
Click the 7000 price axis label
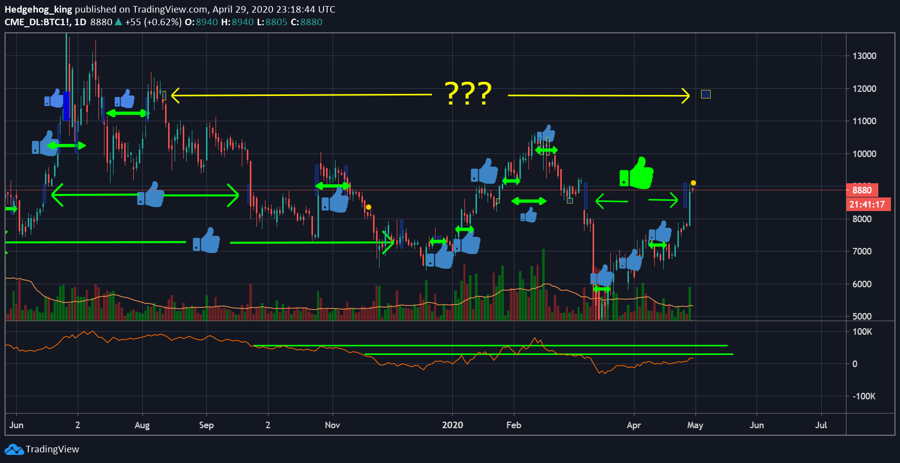coord(862,251)
